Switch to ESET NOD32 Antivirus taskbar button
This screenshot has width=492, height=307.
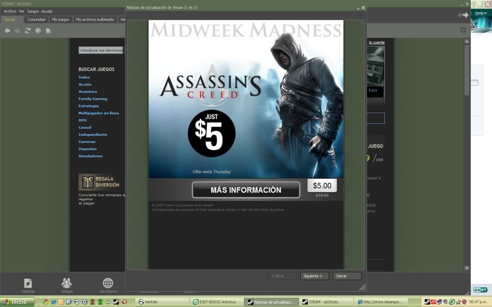(x=217, y=302)
